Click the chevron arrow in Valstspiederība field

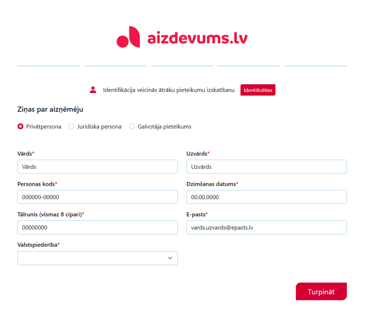tap(170, 258)
